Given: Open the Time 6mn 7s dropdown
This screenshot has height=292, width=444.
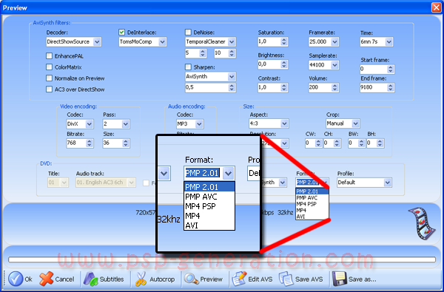Looking at the screenshot, I should [388, 42].
